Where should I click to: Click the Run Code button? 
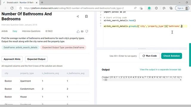150,56
